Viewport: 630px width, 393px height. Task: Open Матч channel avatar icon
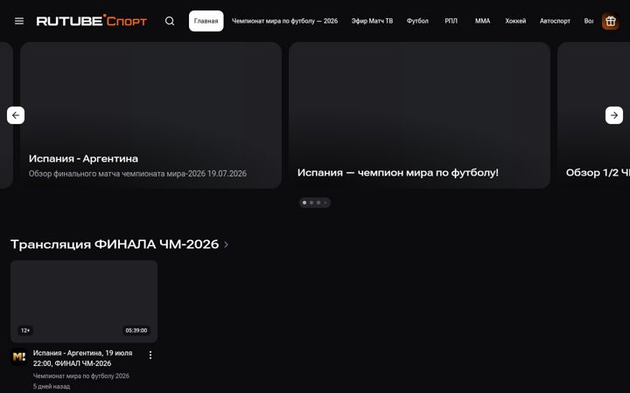19,356
